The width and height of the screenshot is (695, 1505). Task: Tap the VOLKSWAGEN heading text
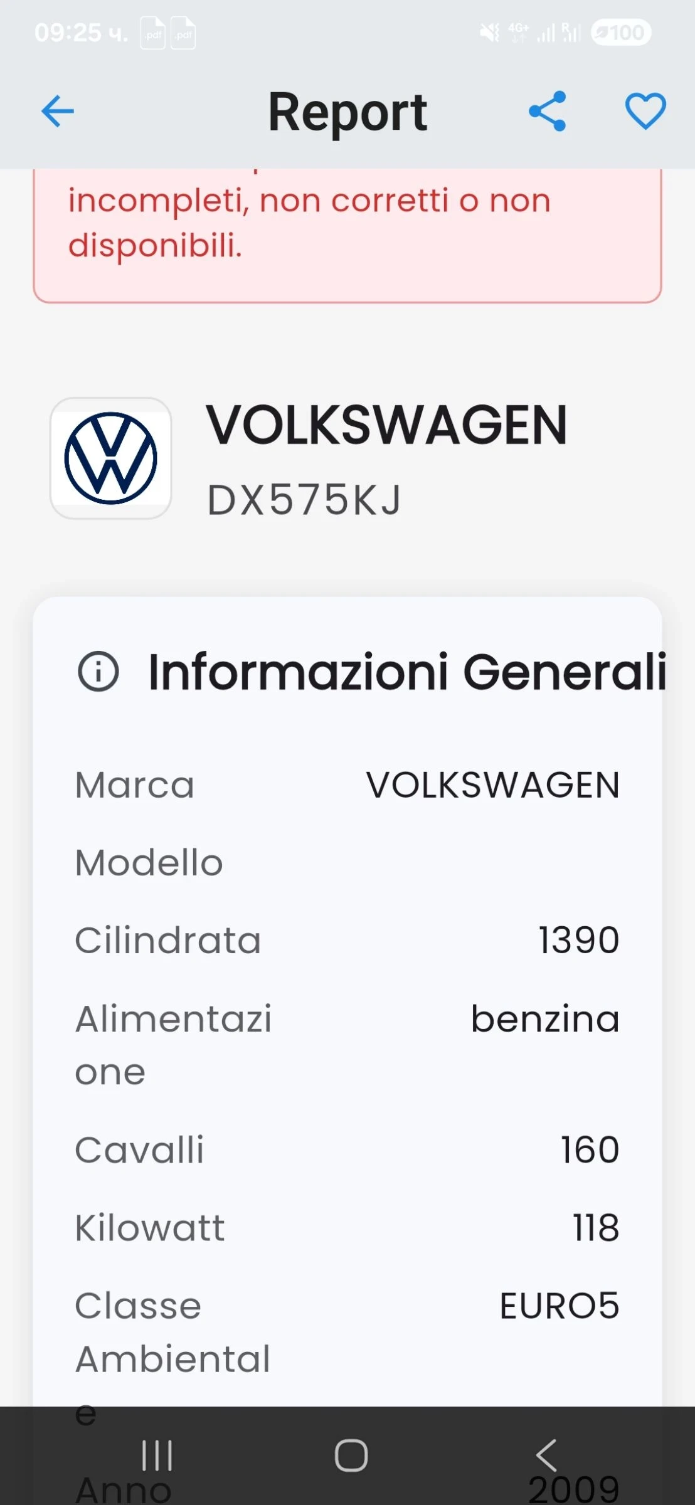(386, 425)
